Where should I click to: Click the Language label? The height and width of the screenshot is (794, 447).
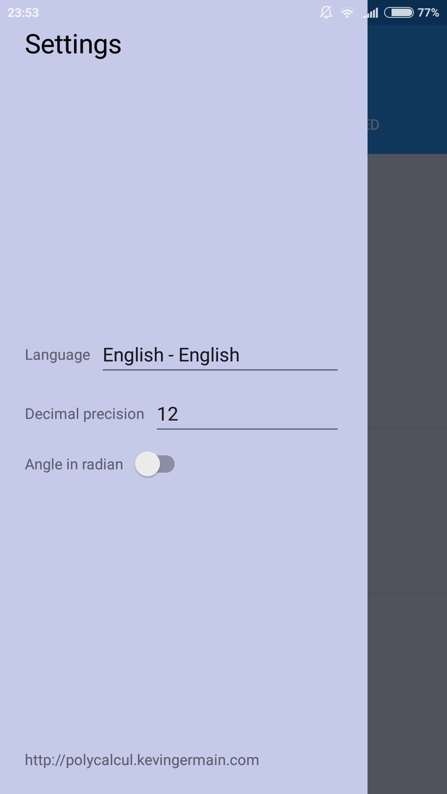click(58, 355)
